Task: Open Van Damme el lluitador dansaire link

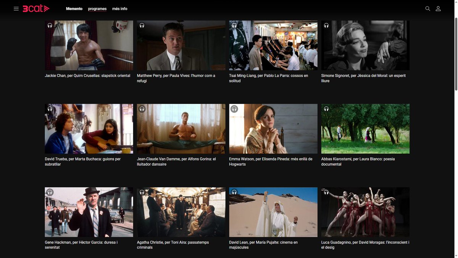Action: pos(176,162)
